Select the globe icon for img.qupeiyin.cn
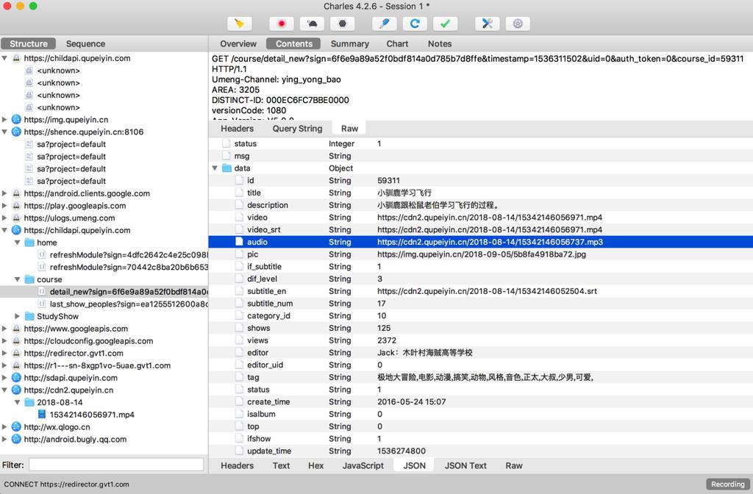The image size is (753, 494). (16, 120)
